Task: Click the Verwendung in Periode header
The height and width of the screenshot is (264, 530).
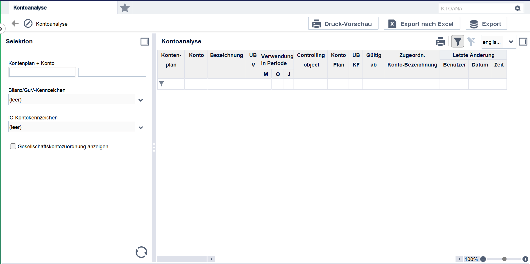Action: click(277, 60)
